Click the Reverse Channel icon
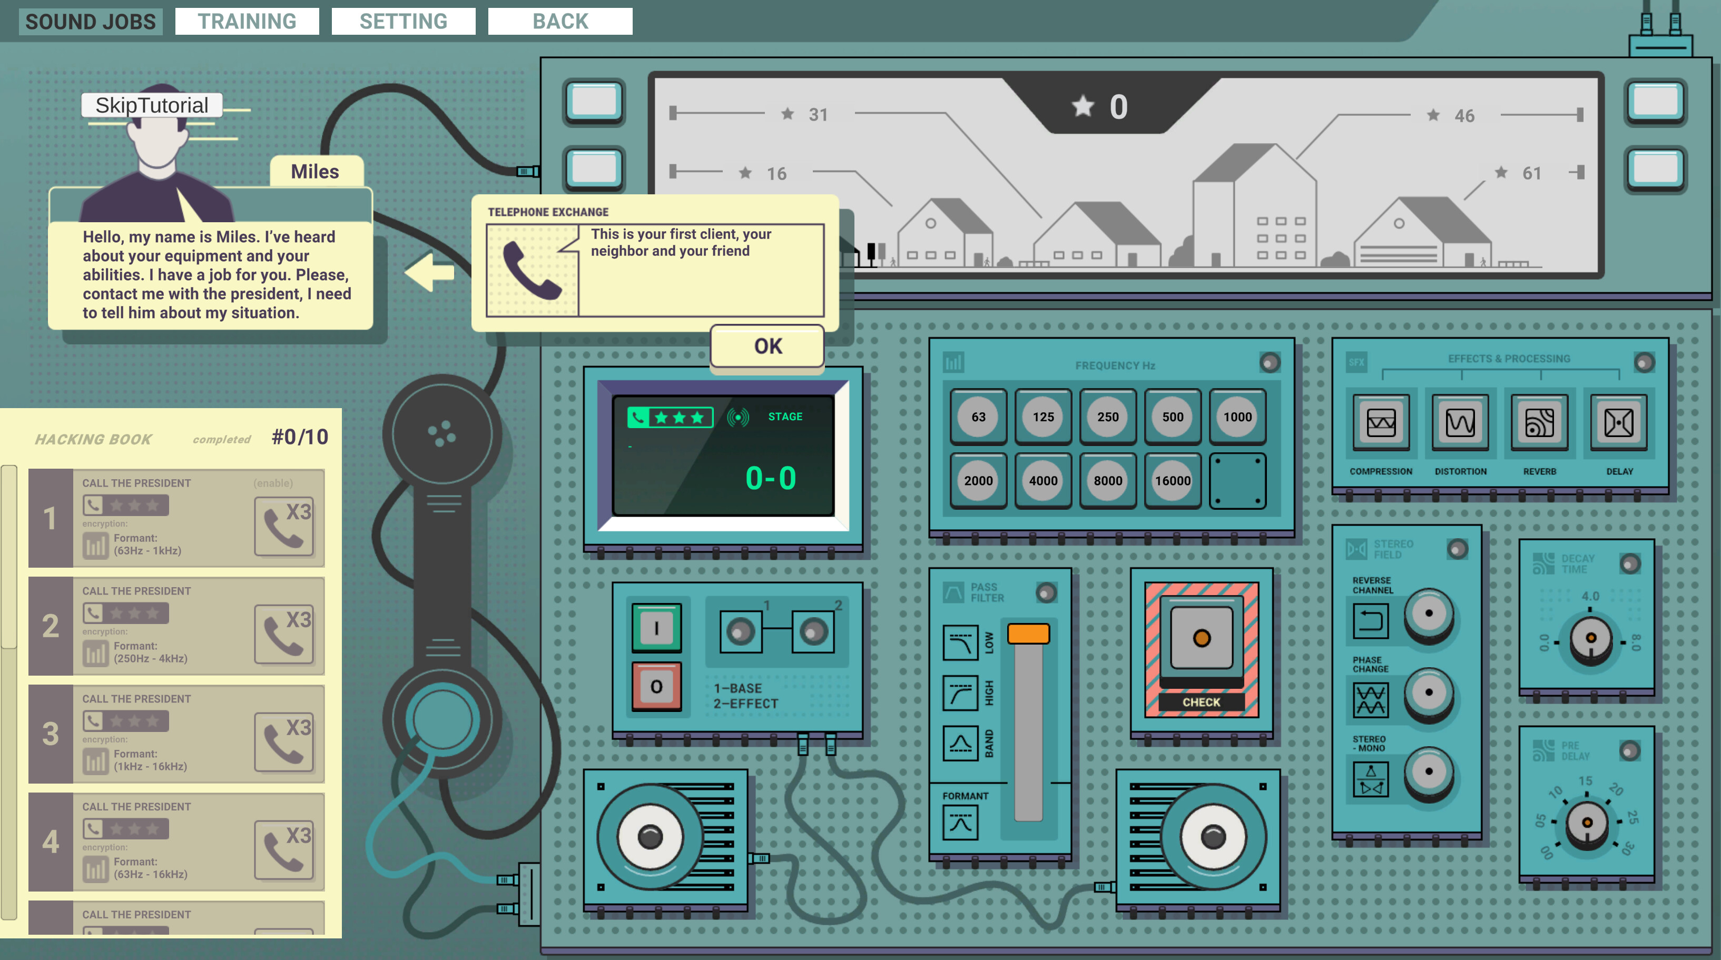1721x960 pixels. click(x=1370, y=621)
